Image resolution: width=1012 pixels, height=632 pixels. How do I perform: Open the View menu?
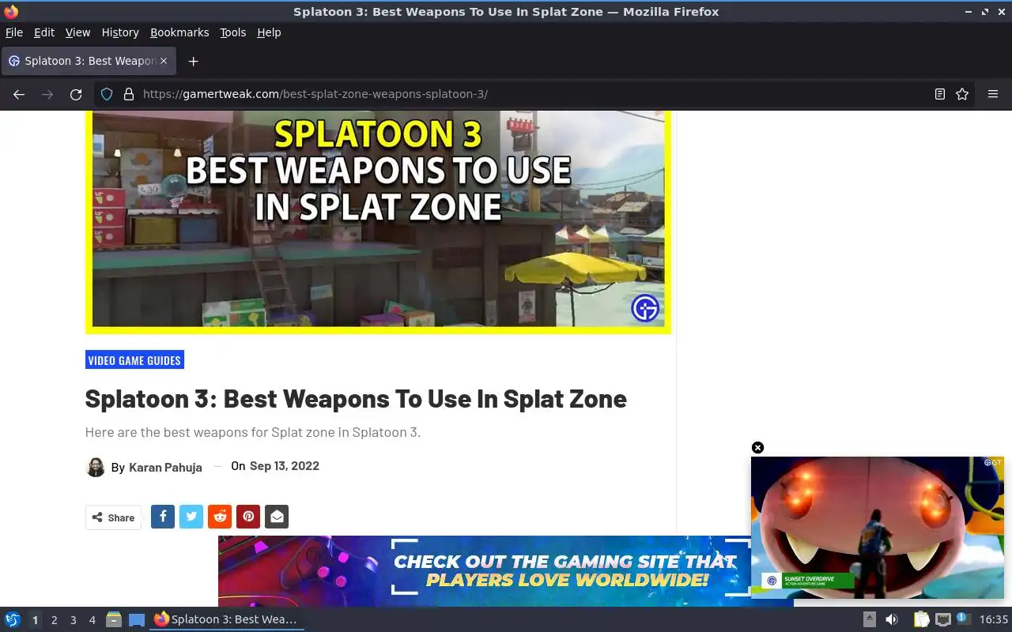tap(77, 32)
